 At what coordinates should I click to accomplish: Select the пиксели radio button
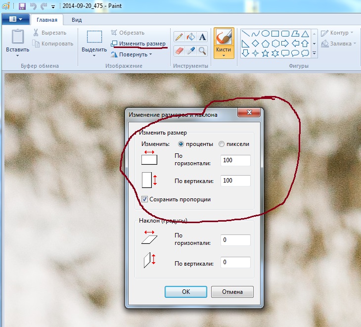[221, 144]
